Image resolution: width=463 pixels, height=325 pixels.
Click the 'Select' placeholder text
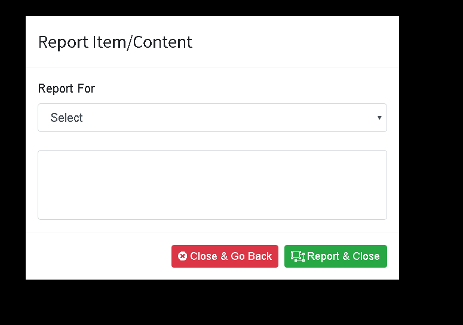coord(66,118)
